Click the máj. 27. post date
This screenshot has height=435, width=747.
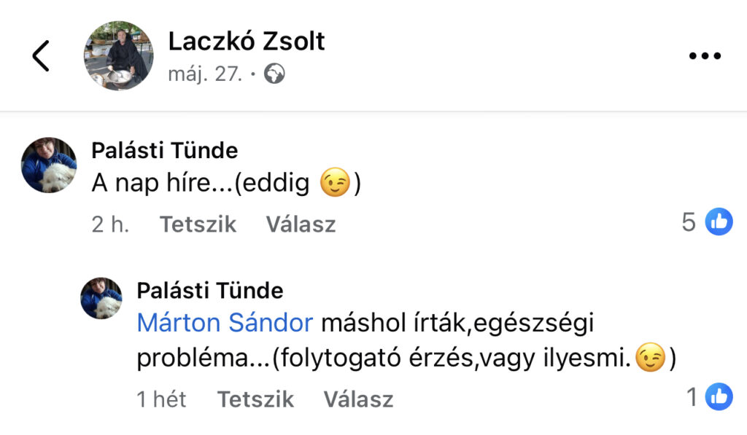[x=205, y=74]
